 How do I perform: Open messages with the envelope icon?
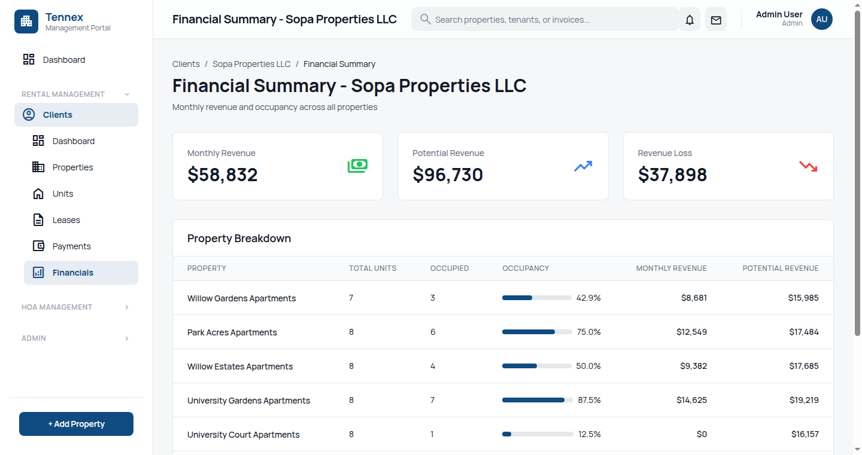click(x=715, y=19)
